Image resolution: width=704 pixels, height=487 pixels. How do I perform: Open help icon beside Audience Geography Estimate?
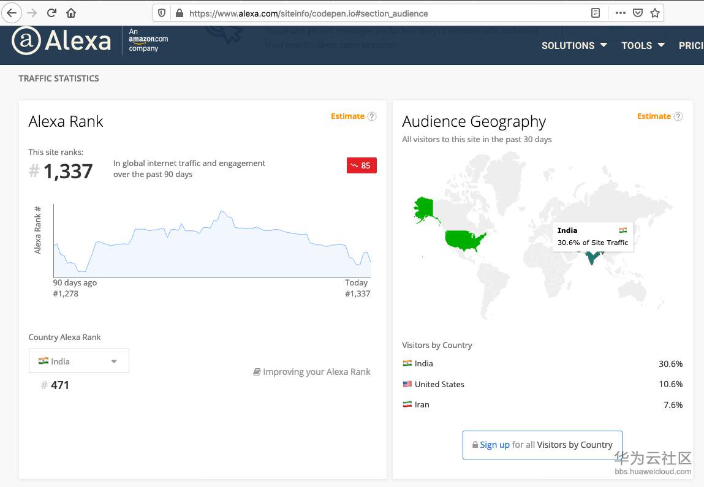678,116
